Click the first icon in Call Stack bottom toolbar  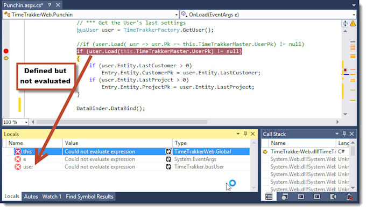pos(269,197)
